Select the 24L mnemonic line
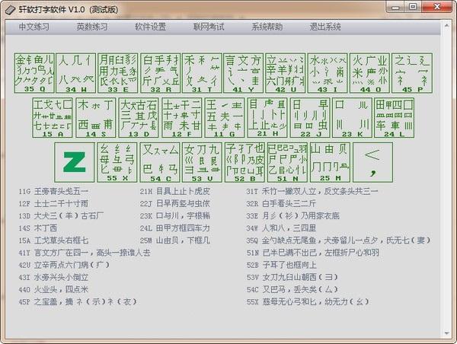The image size is (457, 344). pyautogui.click(x=175, y=228)
